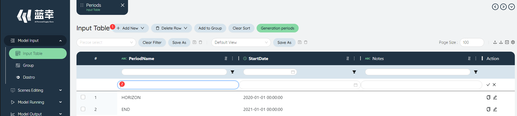The width and height of the screenshot is (517, 116).
Task: Cancel new row with X icon
Action: pyautogui.click(x=494, y=85)
